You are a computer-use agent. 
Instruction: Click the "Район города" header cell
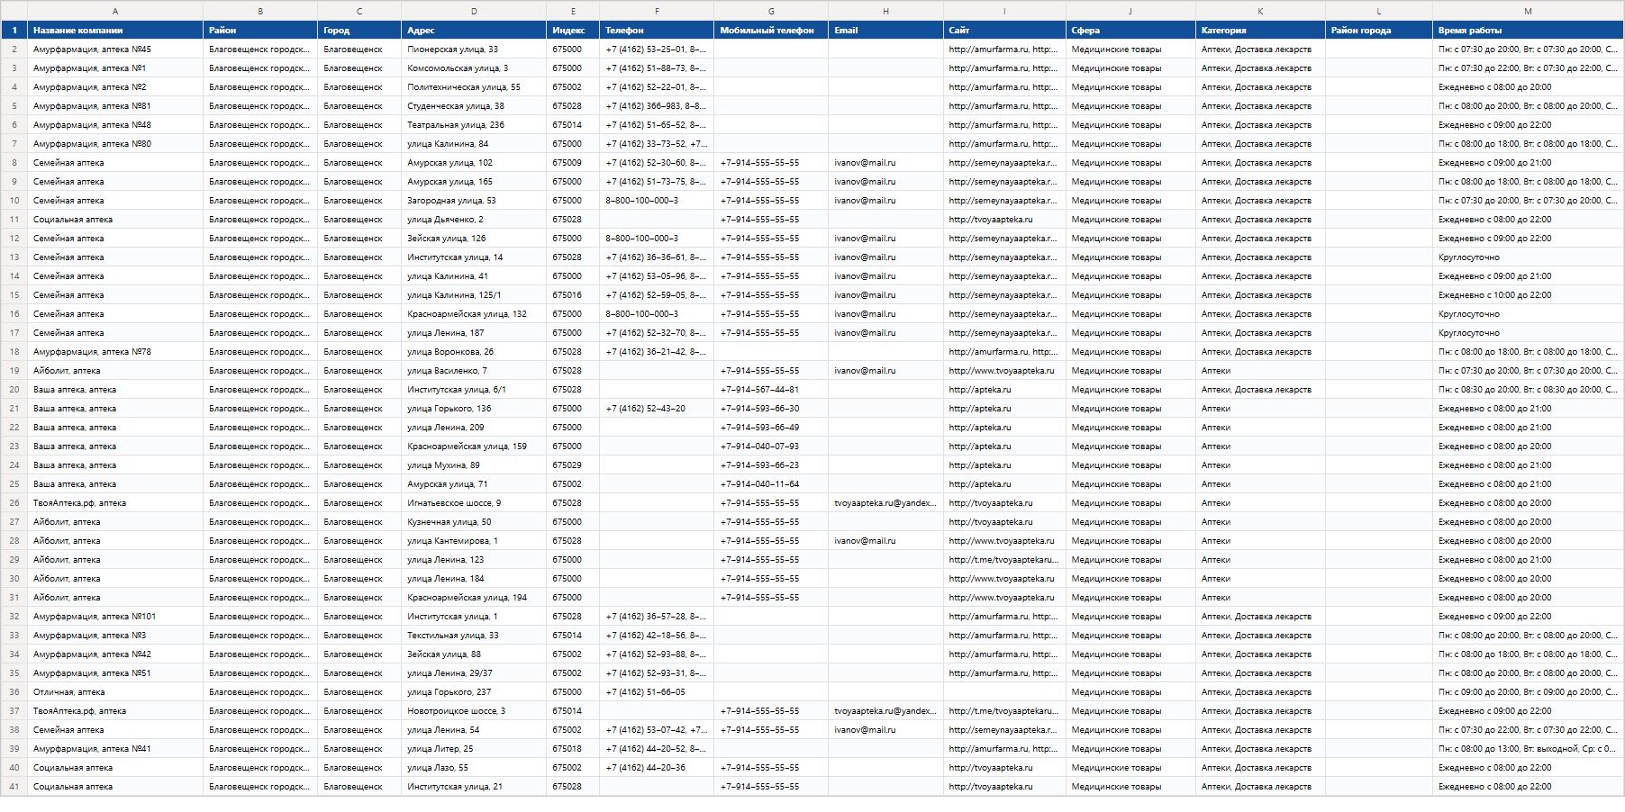coord(1379,30)
